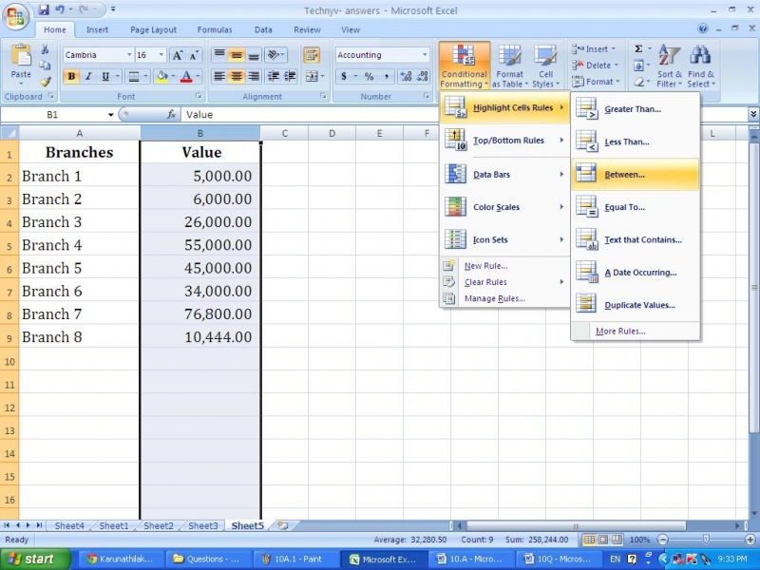Open Conditional Formatting on the ribbon
This screenshot has height=570, width=760.
pos(463,65)
